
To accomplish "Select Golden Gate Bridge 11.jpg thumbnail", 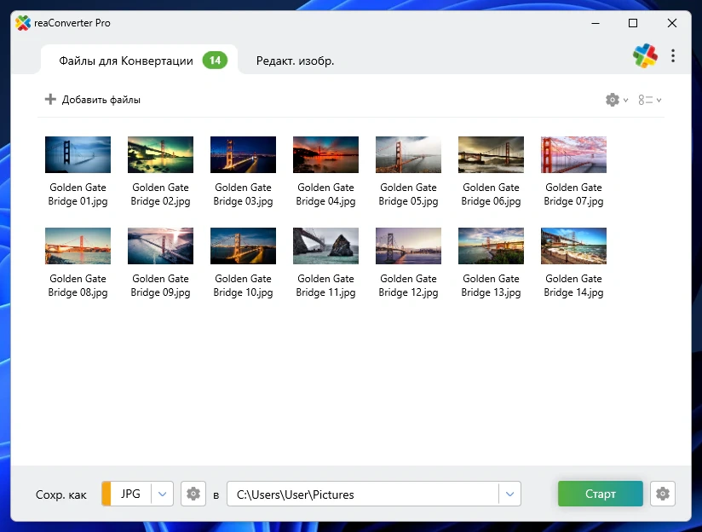I will pos(325,246).
